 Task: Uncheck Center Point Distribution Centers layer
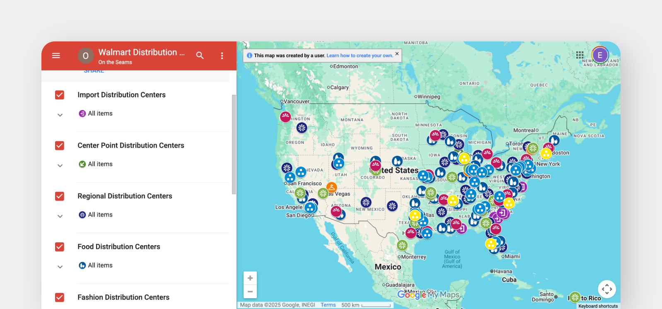(60, 145)
